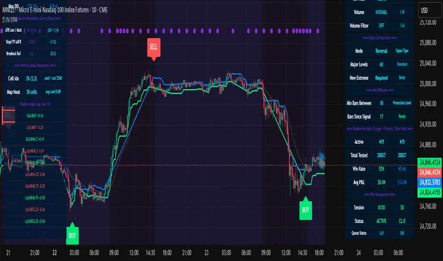
Task: Click the L@24849.25 -0.06 log entry
Action: [x=35, y=174]
